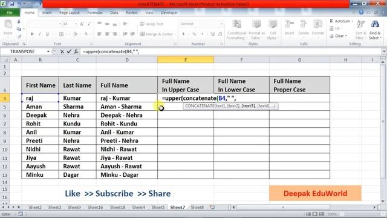The height and width of the screenshot is (218, 387).
Task: Click the Decrease Indent icon
Action: click(x=125, y=34)
